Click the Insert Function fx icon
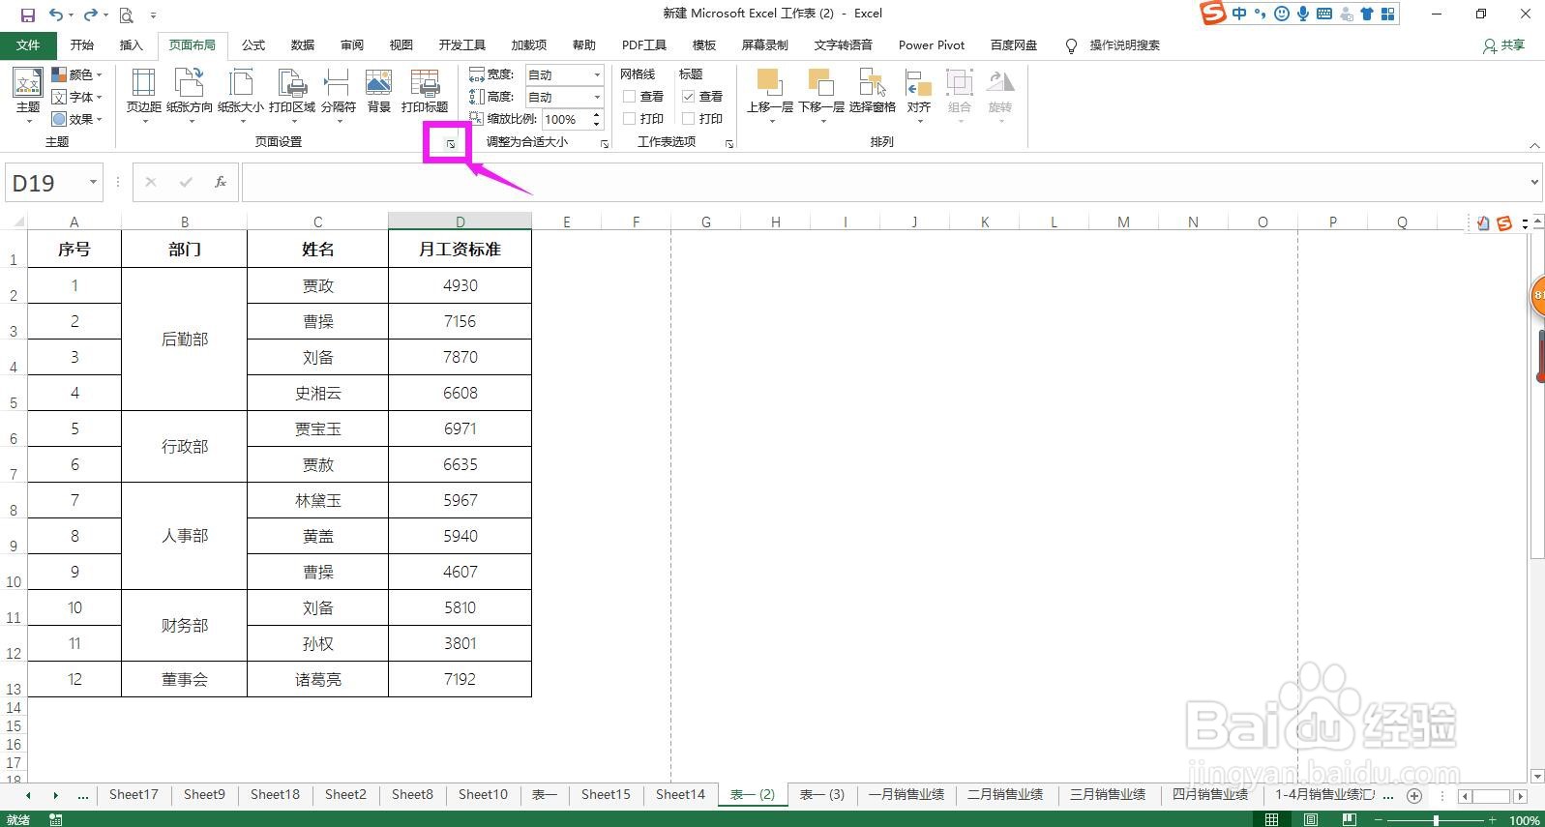1545x827 pixels. pyautogui.click(x=220, y=182)
